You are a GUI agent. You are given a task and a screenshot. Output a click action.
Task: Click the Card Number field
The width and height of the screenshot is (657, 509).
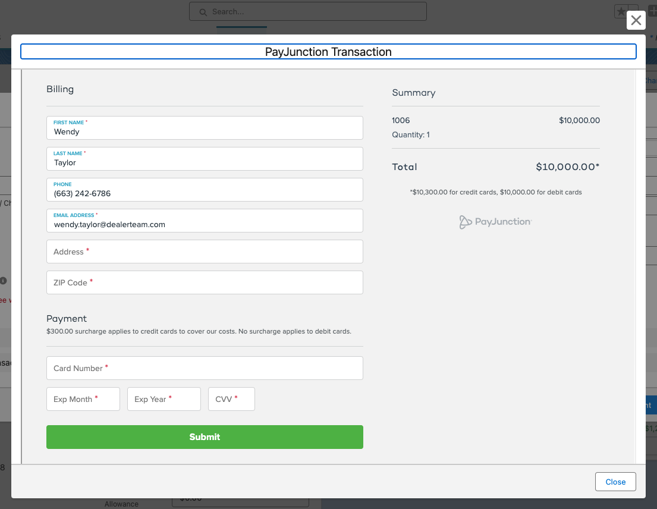pyautogui.click(x=205, y=368)
